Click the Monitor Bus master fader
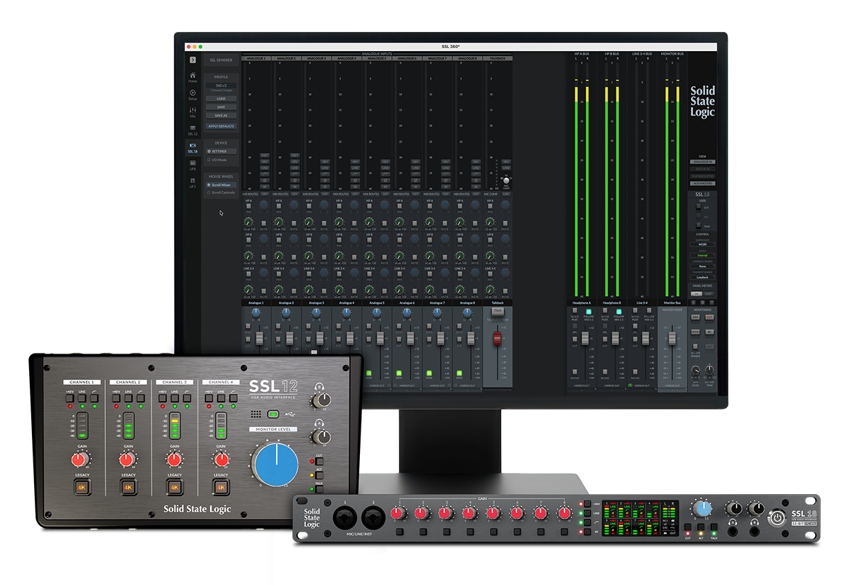The width and height of the screenshot is (852, 585). [672, 339]
